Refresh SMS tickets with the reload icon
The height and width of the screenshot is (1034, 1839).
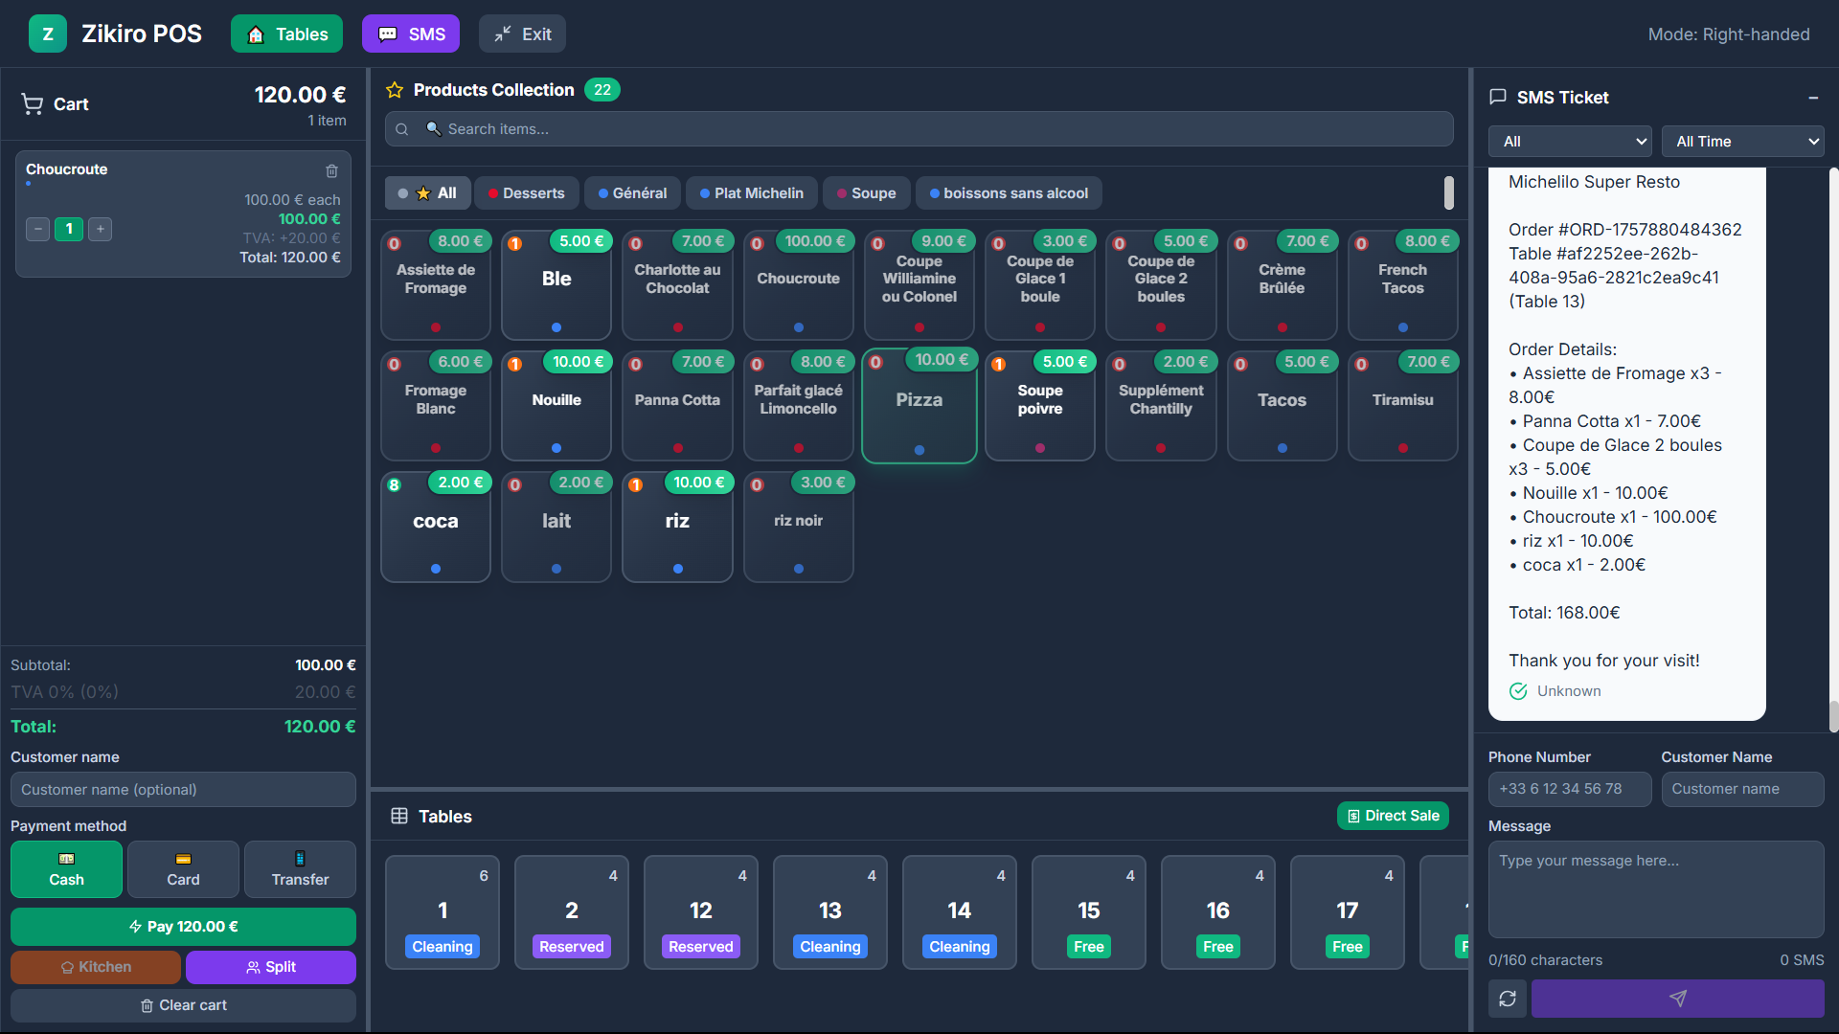point(1508,999)
